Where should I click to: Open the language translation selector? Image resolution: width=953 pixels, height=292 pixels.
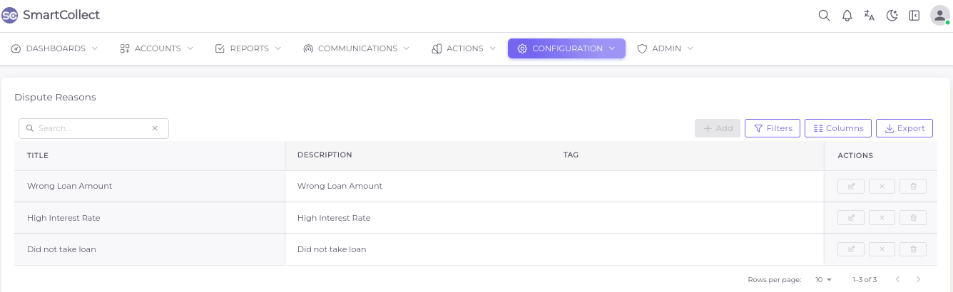point(869,16)
